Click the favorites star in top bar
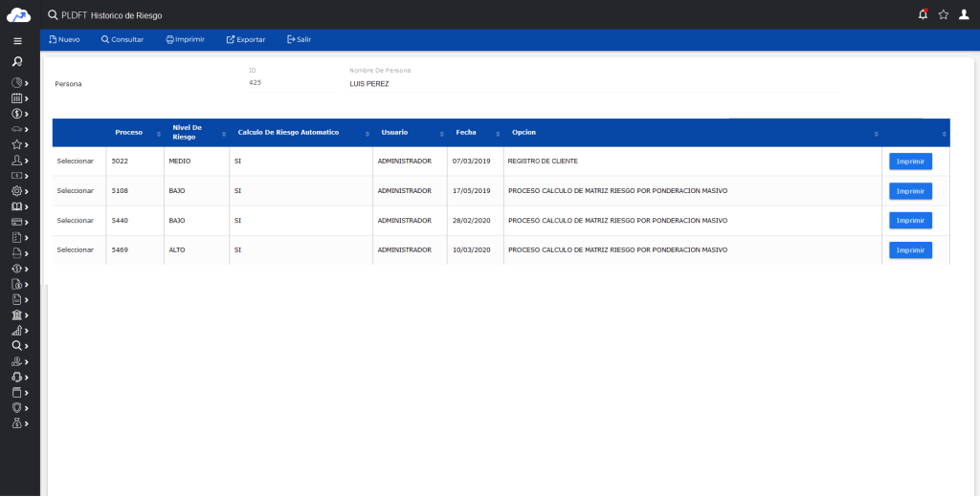This screenshot has width=980, height=497. coord(944,14)
